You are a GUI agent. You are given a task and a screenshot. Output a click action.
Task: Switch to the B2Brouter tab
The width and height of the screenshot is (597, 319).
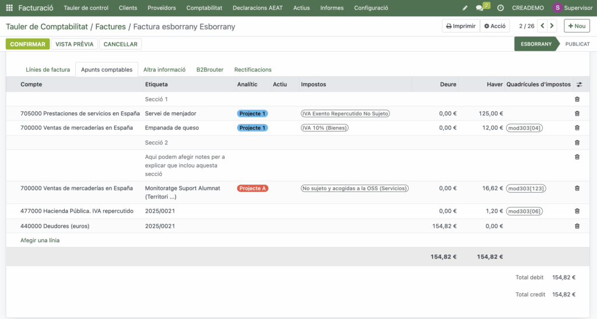tap(210, 70)
